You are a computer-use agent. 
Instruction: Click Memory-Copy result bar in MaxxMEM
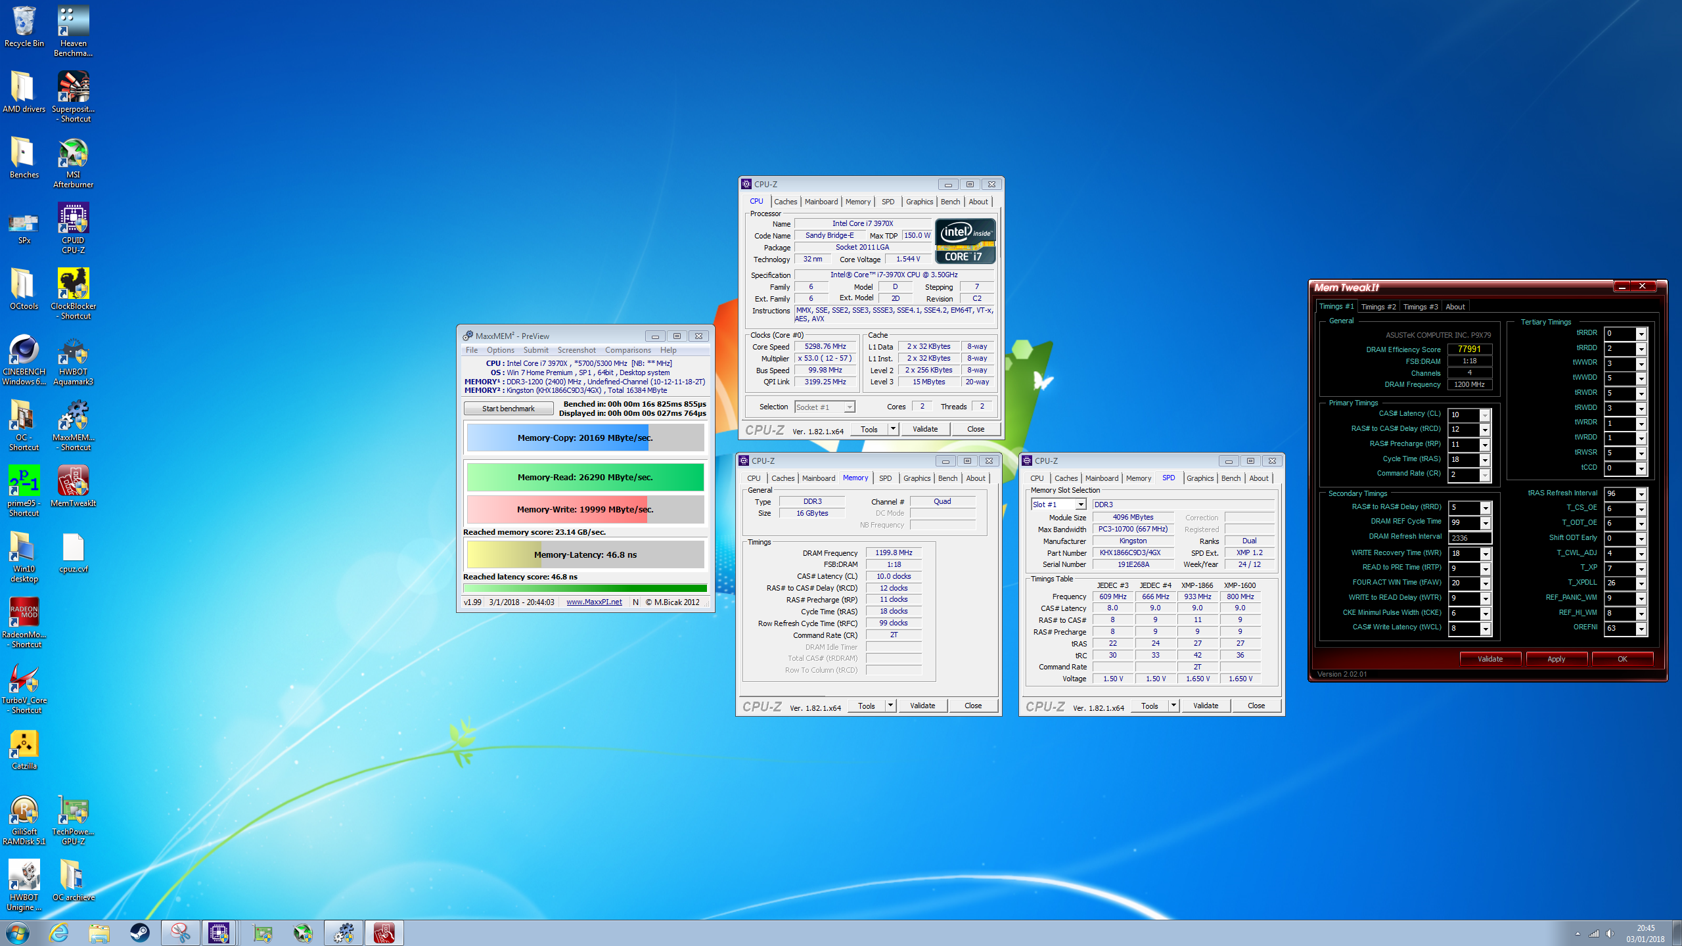click(585, 438)
